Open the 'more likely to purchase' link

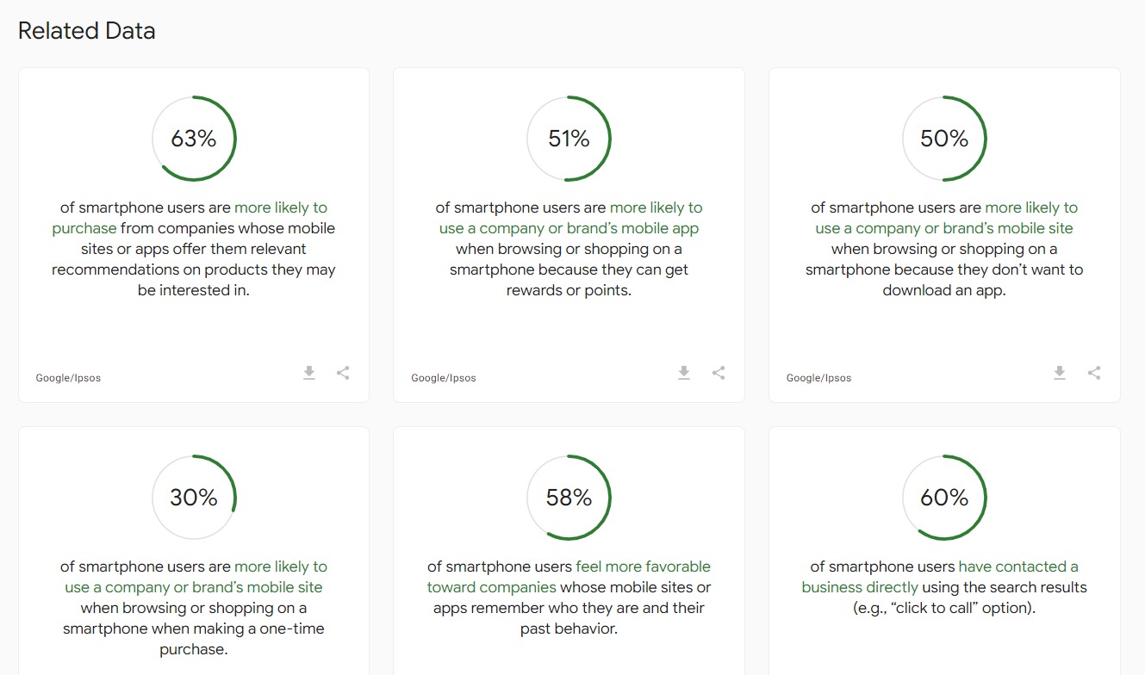pos(190,218)
